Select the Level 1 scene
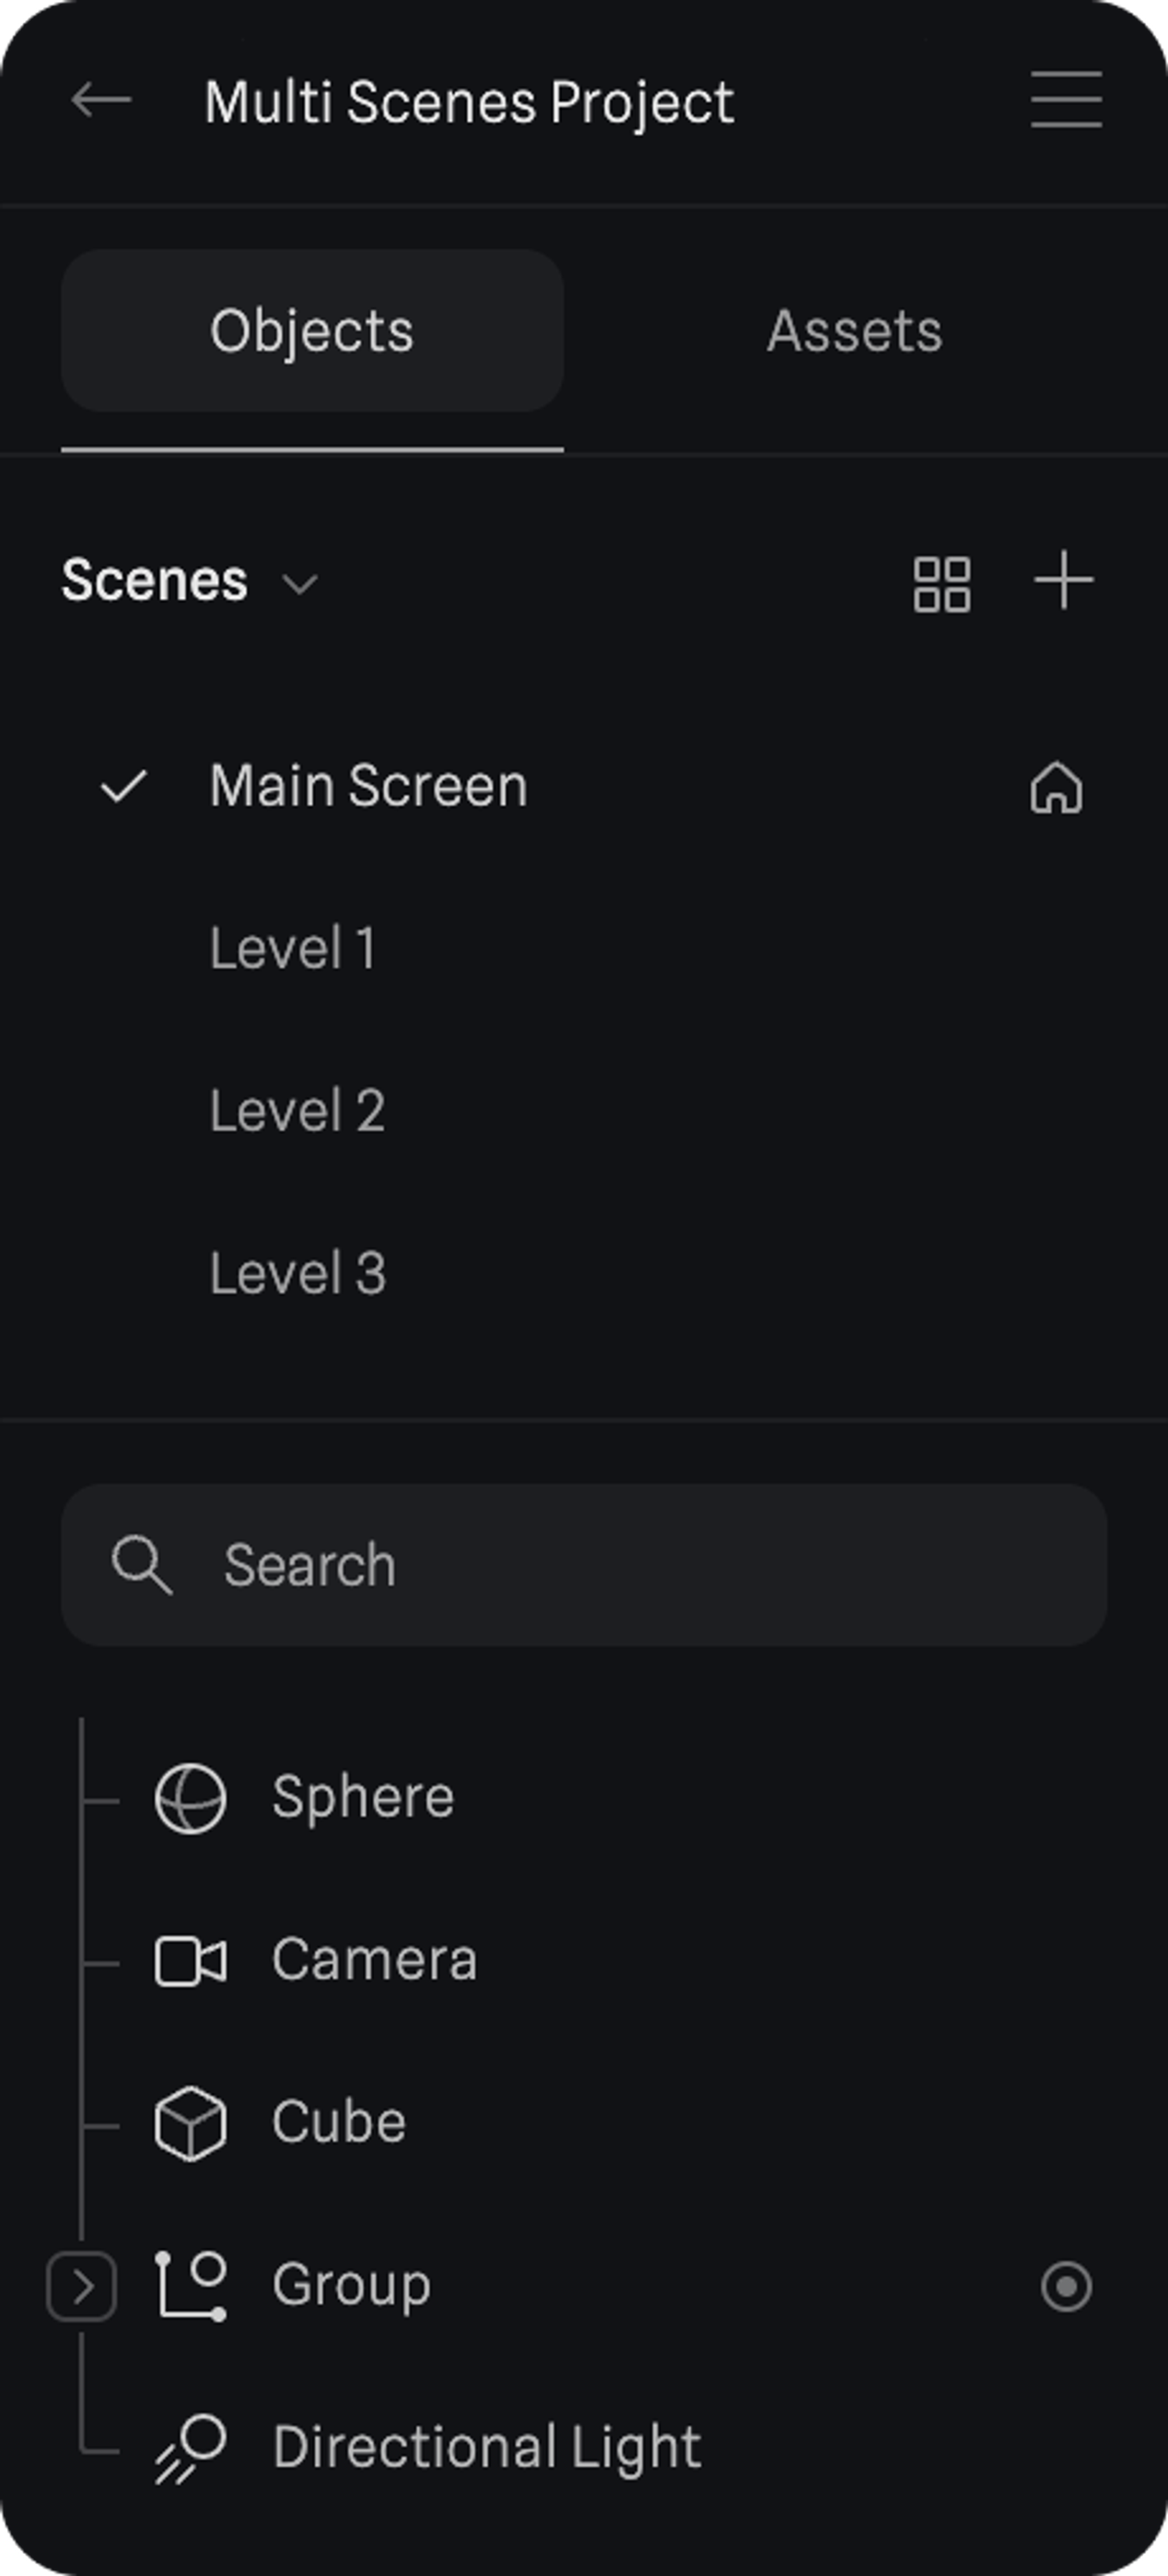Image resolution: width=1168 pixels, height=2576 pixels. [x=293, y=948]
